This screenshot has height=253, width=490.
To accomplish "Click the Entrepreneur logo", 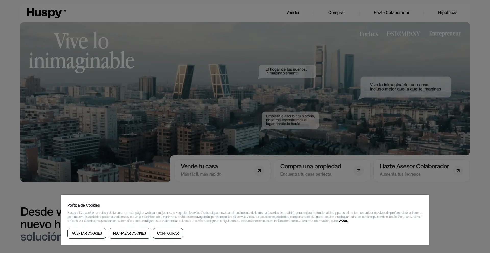I will (445, 34).
